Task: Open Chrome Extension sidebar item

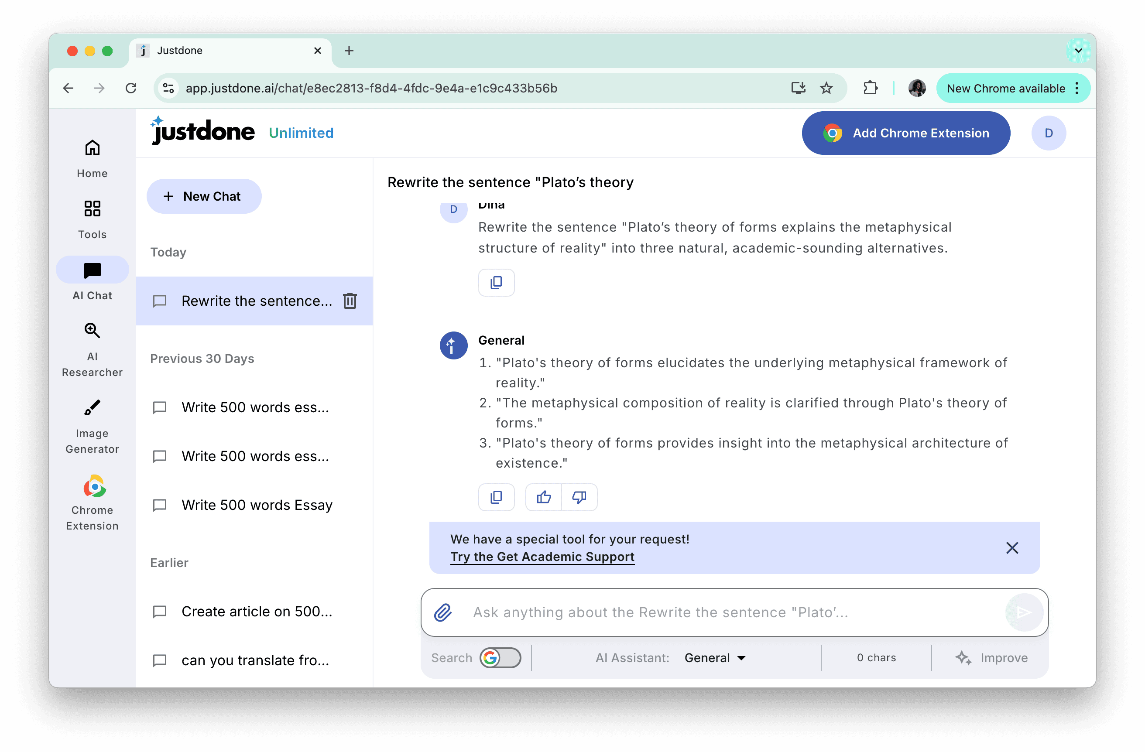Action: point(93,503)
